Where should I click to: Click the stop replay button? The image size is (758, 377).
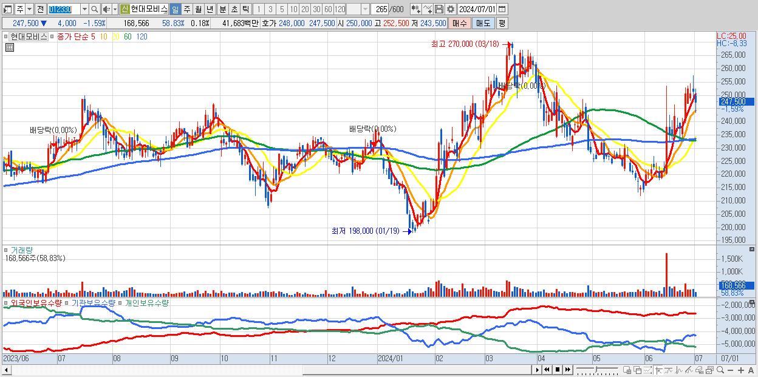click(x=558, y=370)
